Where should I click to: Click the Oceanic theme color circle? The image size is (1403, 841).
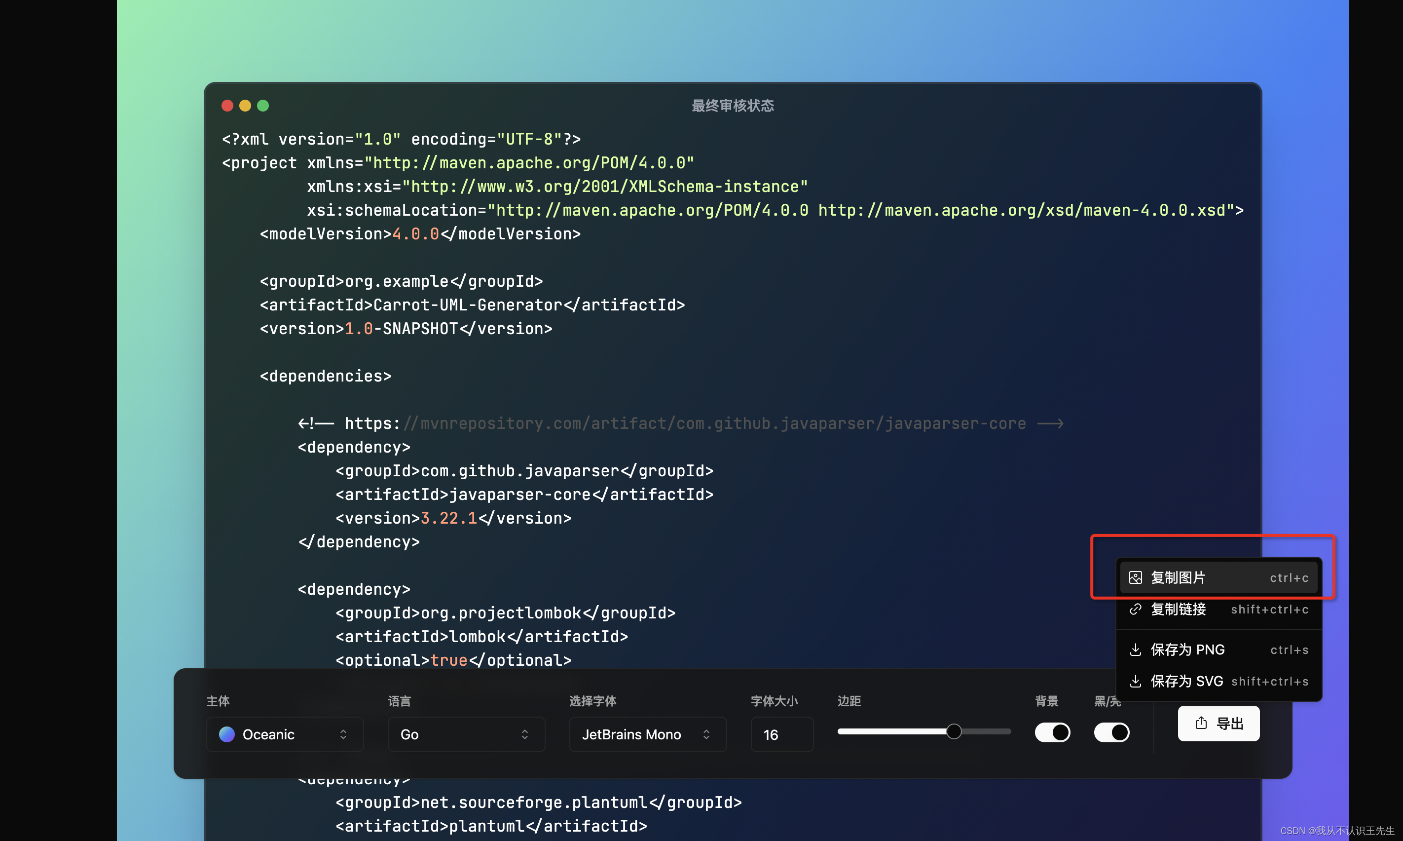pos(227,734)
